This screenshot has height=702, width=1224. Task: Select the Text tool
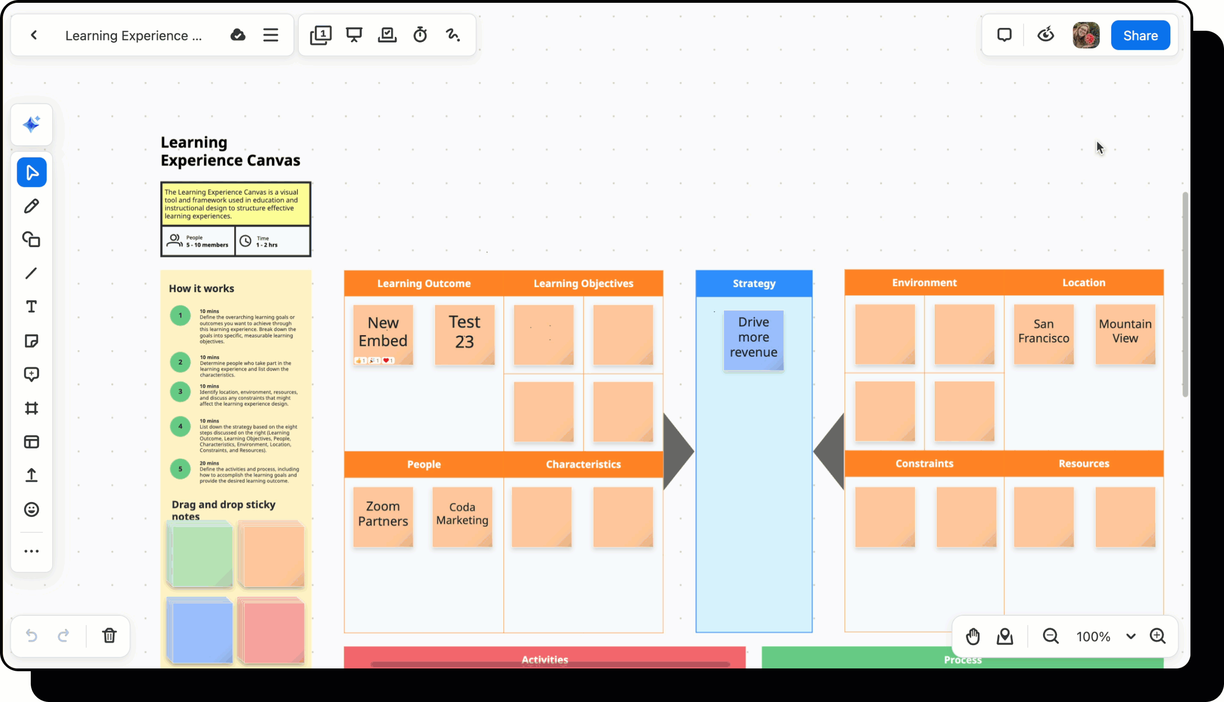[31, 306]
